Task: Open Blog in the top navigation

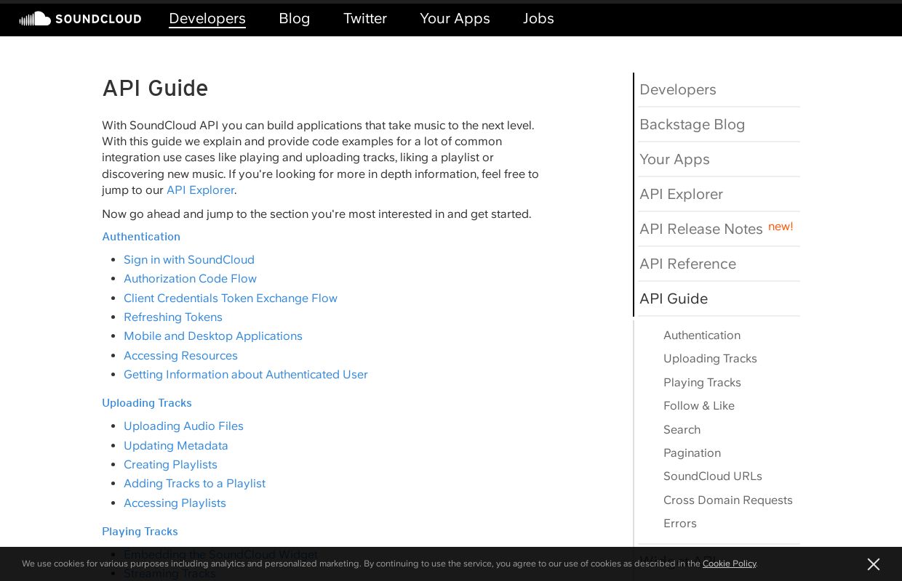Action: coord(295,19)
